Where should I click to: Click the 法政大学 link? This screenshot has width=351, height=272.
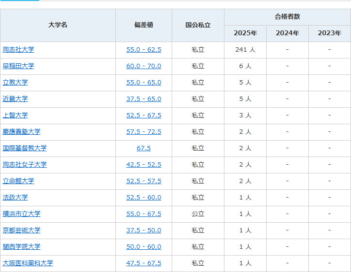pos(16,198)
